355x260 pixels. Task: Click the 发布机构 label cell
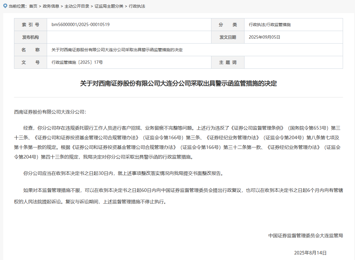(x=30, y=37)
